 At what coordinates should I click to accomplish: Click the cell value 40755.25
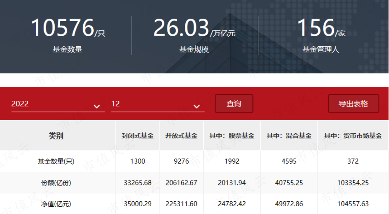289,183
